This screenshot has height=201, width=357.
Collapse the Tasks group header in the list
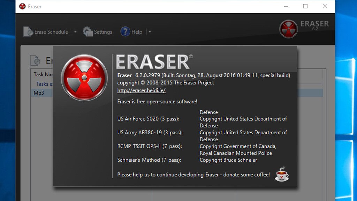pyautogui.click(x=44, y=84)
